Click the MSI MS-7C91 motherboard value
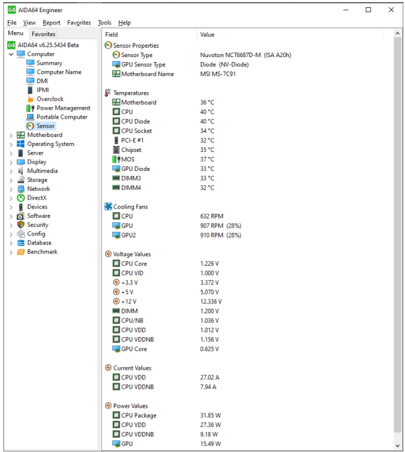This screenshot has width=405, height=452. pos(218,74)
